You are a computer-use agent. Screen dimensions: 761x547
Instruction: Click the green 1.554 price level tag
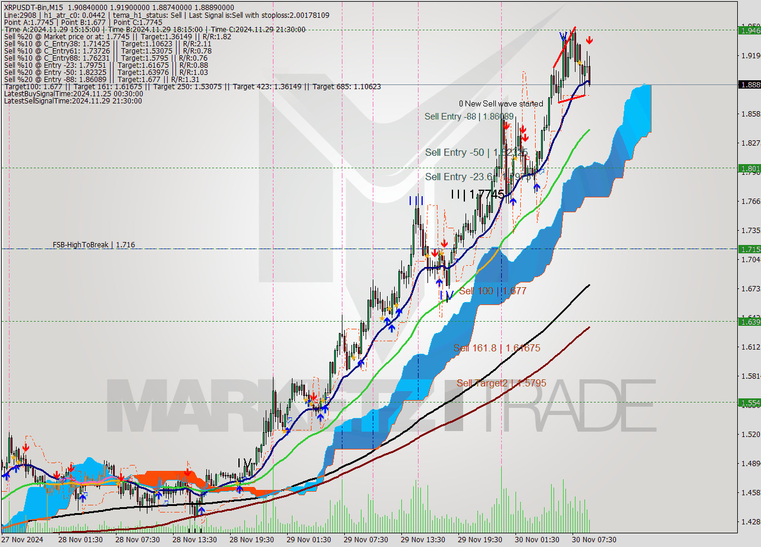pos(749,402)
